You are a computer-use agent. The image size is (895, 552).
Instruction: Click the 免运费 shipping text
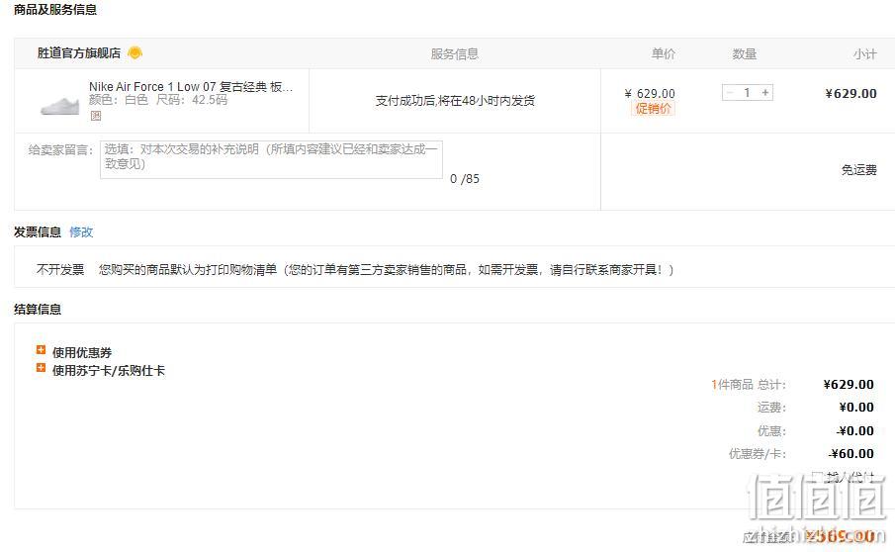858,169
